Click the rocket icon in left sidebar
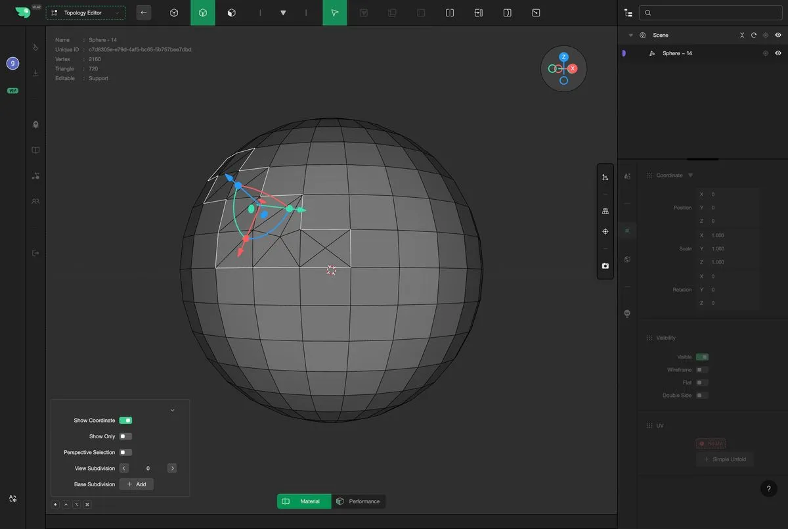Image resolution: width=788 pixels, height=529 pixels. pos(35,124)
